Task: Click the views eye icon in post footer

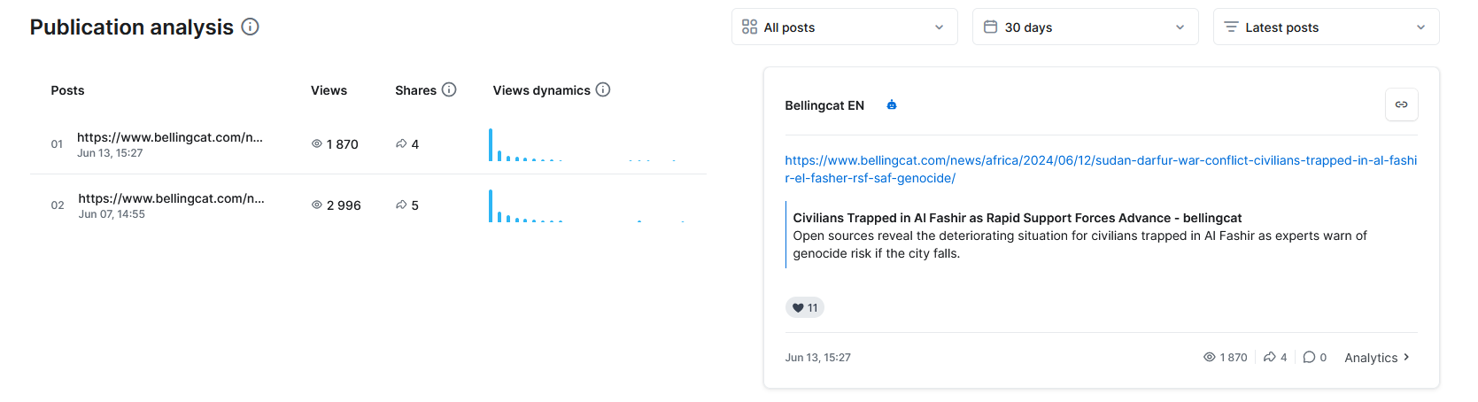Action: coord(1209,357)
